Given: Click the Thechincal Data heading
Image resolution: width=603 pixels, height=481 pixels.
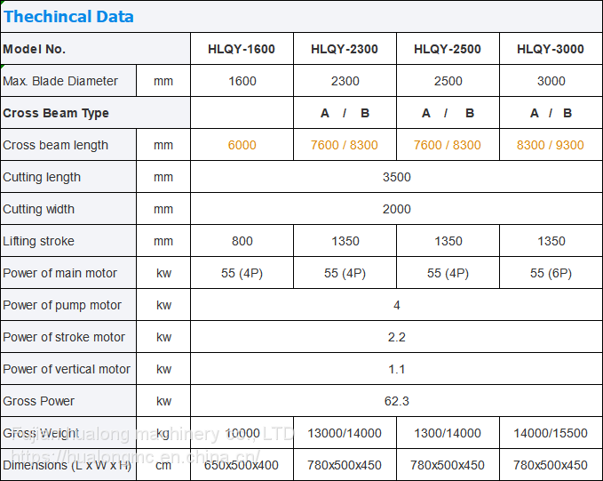Looking at the screenshot, I should coord(68,17).
